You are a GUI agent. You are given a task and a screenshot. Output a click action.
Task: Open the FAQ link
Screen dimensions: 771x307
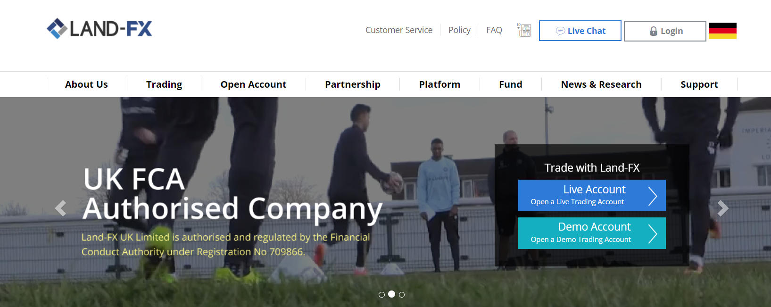pos(494,30)
